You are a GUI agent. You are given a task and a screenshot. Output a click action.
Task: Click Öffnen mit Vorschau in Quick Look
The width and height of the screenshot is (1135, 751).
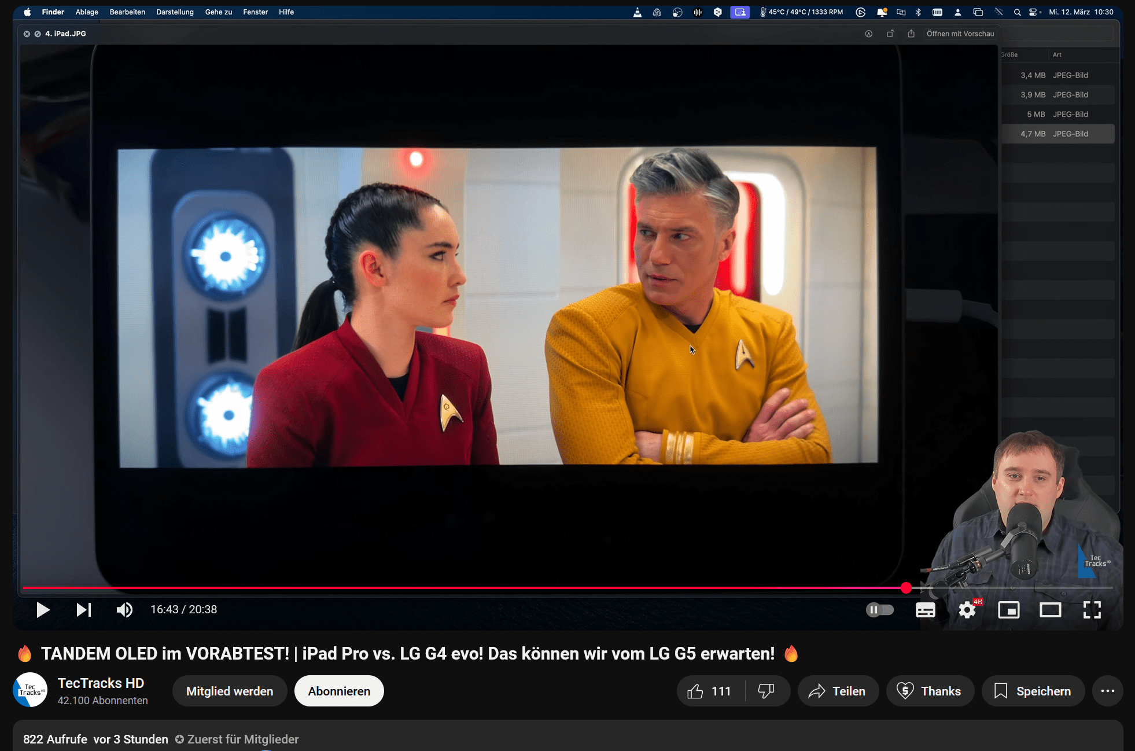click(960, 34)
